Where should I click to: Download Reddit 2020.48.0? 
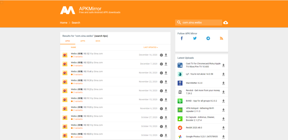(x=223, y=128)
